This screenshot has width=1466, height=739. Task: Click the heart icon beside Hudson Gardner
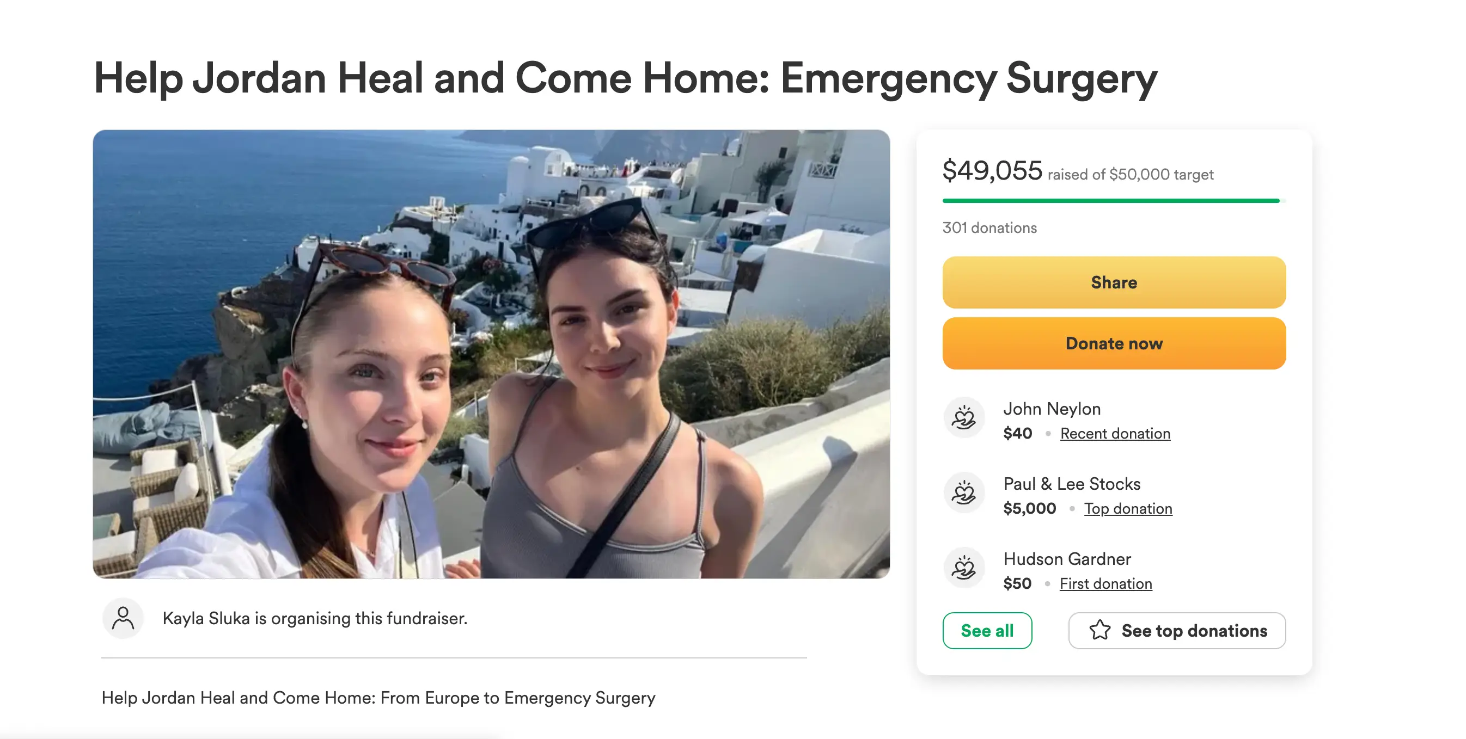[964, 568]
